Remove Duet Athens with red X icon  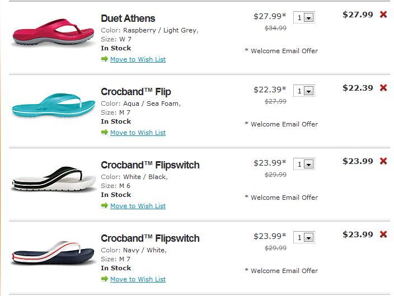tap(383, 15)
